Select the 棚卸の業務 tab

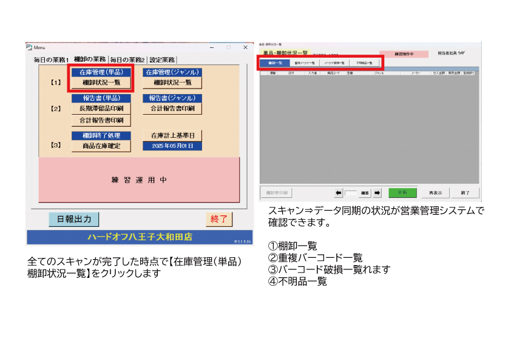[90, 59]
